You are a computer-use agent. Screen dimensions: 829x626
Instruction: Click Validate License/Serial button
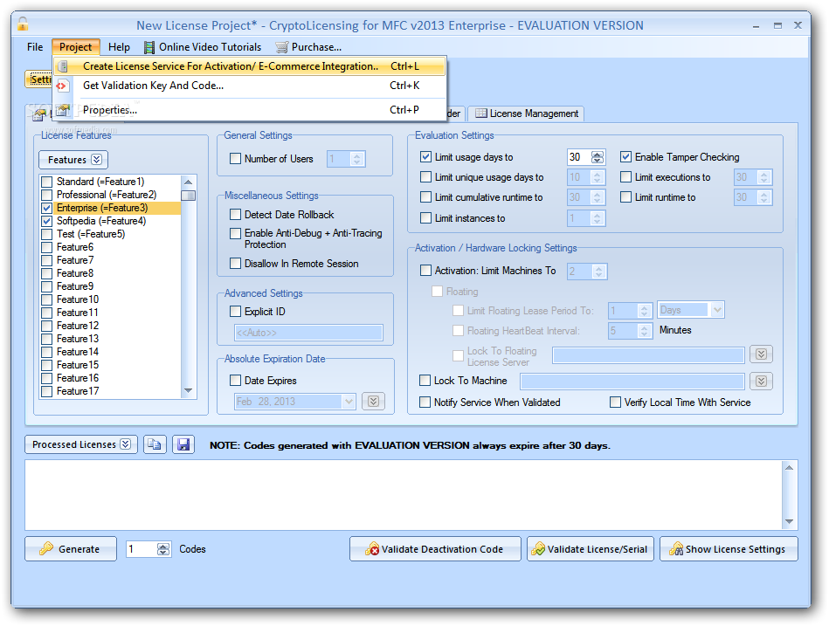591,549
